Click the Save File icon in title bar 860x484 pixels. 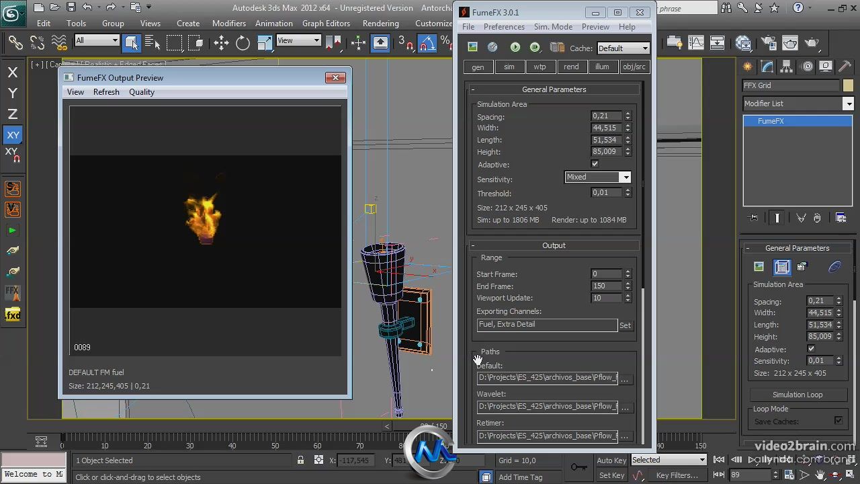pyautogui.click(x=71, y=7)
